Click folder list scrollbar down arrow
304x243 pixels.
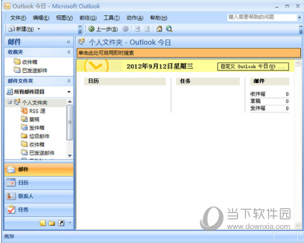tap(70, 155)
